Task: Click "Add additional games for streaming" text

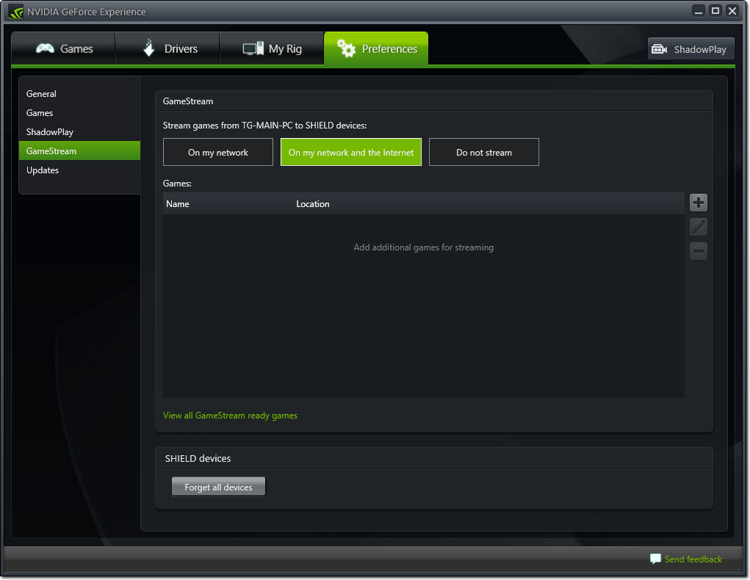Action: coord(424,247)
